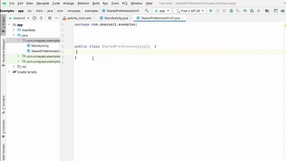This screenshot has height=161, width=286.
Task: Select the Gradle Scripts tree row
Action: 27,72
